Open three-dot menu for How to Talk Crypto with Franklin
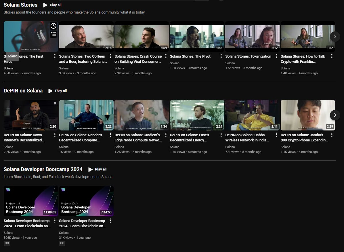The height and width of the screenshot is (252, 344). 332,56
